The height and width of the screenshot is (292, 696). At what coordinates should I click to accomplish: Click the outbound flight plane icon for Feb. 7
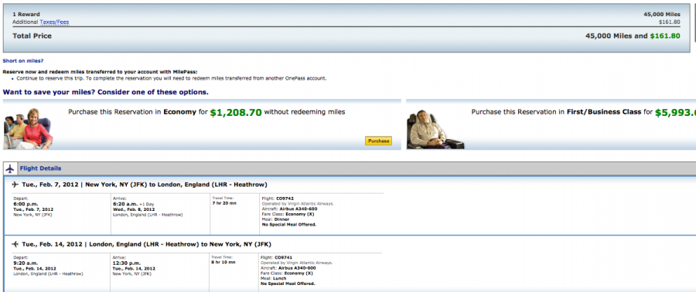click(15, 185)
